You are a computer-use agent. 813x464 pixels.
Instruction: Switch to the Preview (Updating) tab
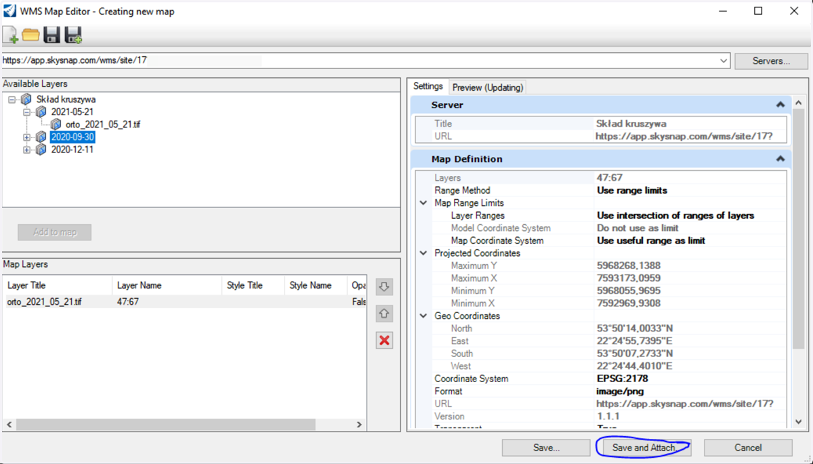488,87
